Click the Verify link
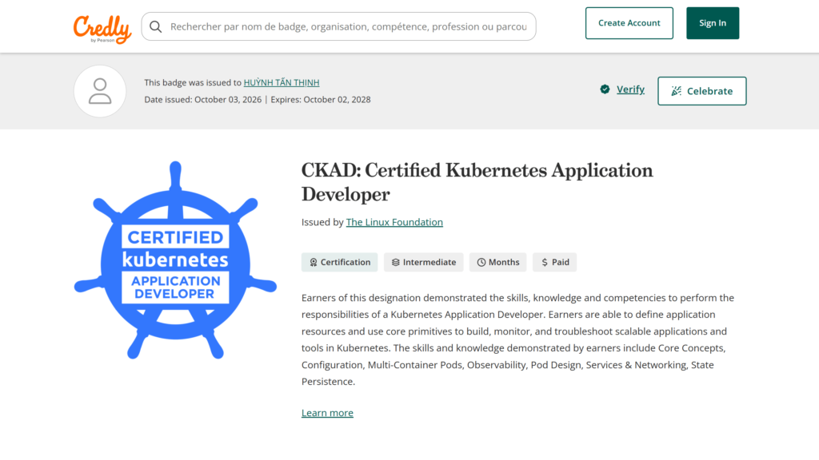 [x=630, y=89]
